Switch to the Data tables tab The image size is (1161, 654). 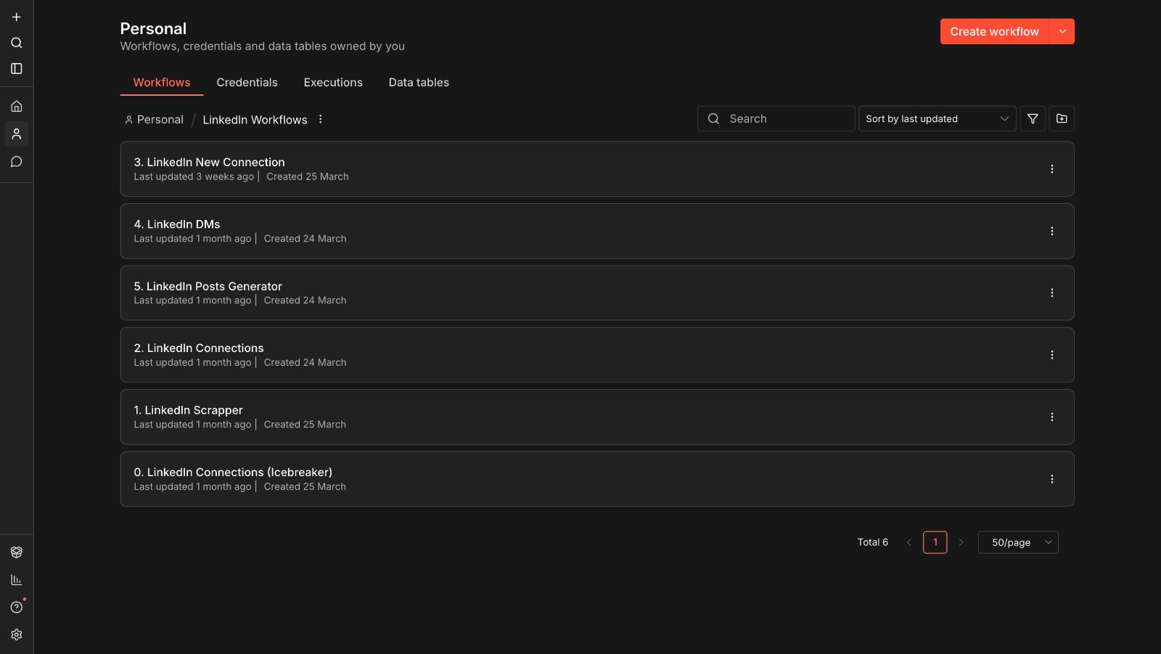419,83
